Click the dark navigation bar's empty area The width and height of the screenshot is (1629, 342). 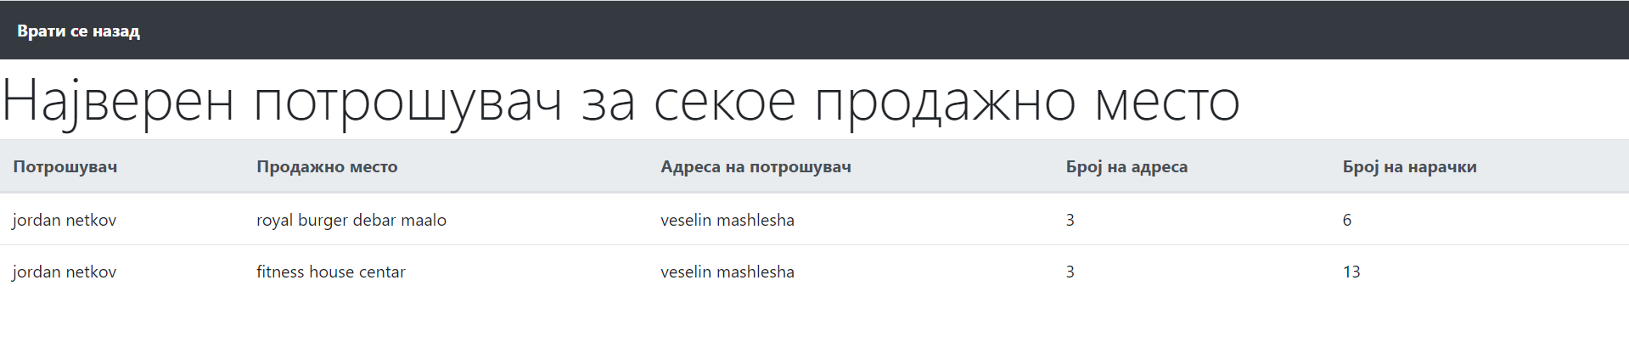pyautogui.click(x=849, y=31)
